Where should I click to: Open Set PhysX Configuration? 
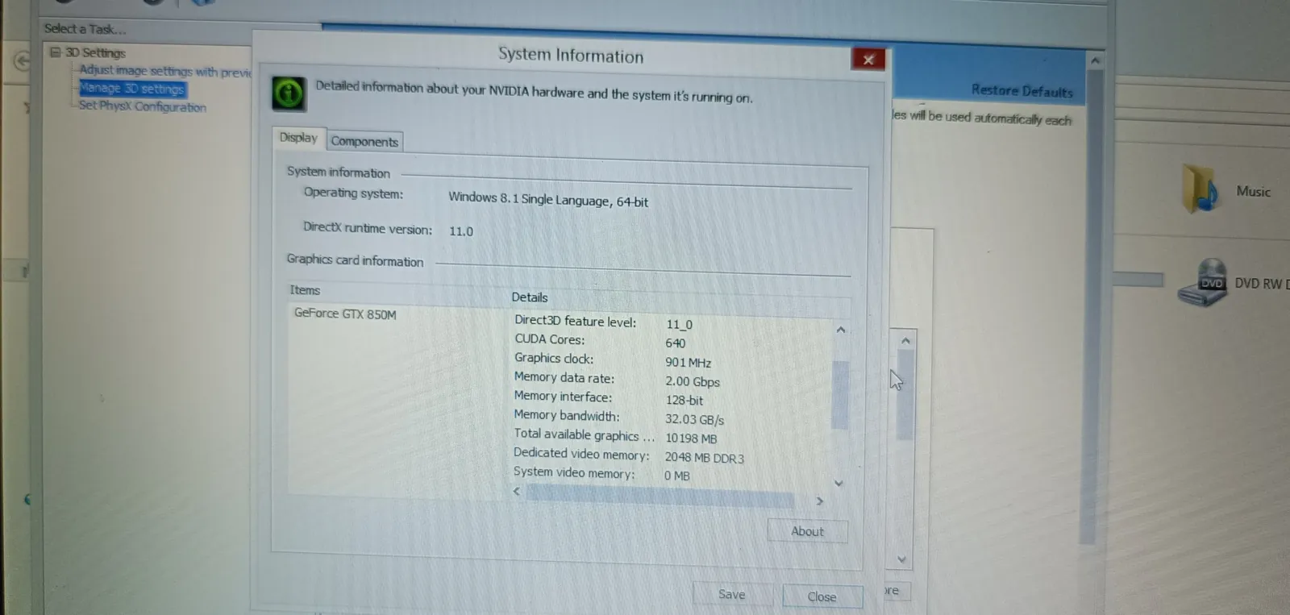pos(142,106)
